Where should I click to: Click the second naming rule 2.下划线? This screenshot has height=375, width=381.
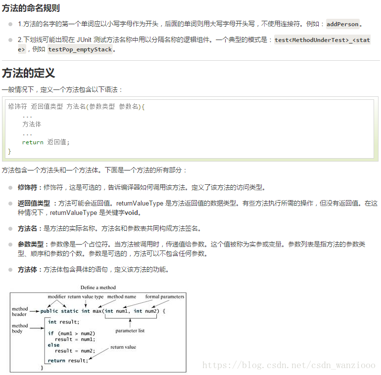194,44
